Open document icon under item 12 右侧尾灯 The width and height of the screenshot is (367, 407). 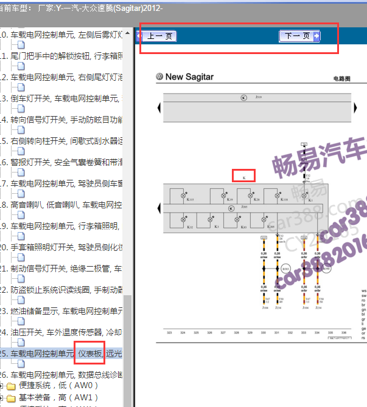click(21, 87)
